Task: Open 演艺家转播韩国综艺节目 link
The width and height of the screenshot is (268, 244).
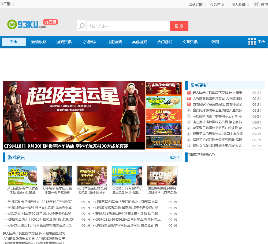Action: [x=217, y=122]
